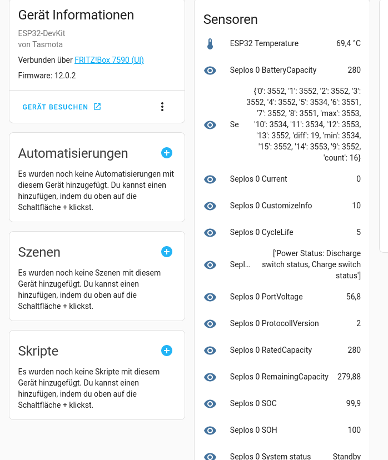Screen dimensions: 388x460
Task: Click the GERÄT BESUCHEN link
Action: 62,107
